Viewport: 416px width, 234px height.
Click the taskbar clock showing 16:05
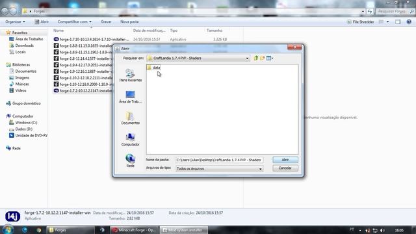pyautogui.click(x=399, y=230)
